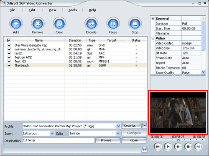Click the Configure button

134,133
